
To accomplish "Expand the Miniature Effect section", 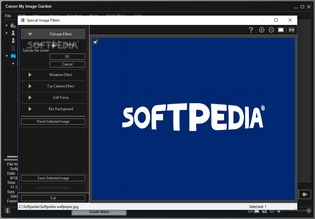I will (30, 75).
